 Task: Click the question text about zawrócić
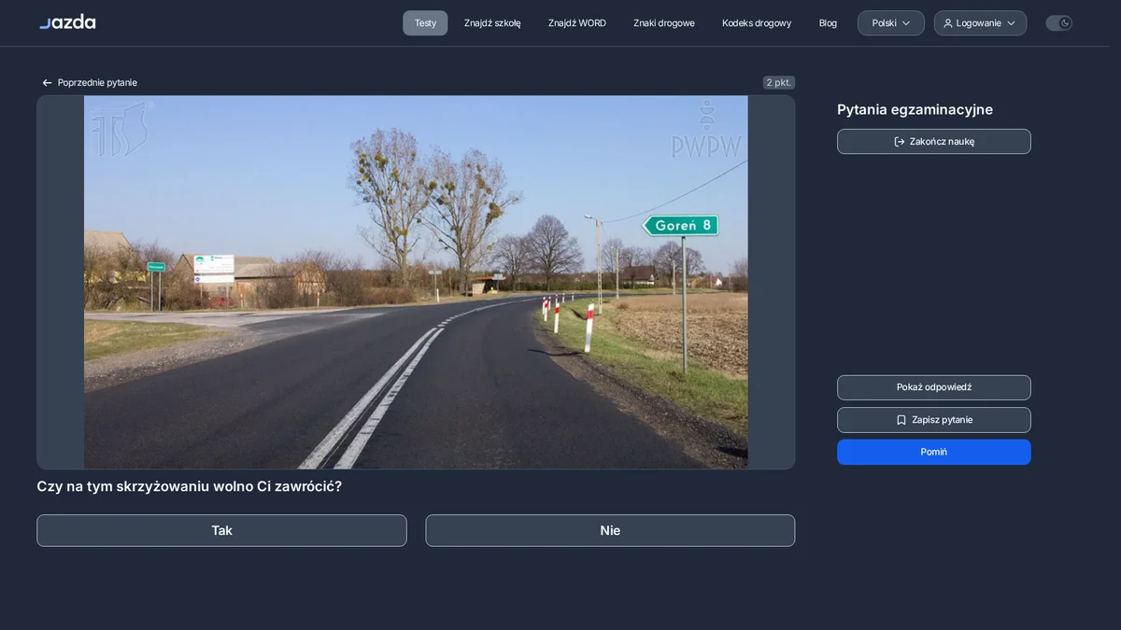(190, 486)
